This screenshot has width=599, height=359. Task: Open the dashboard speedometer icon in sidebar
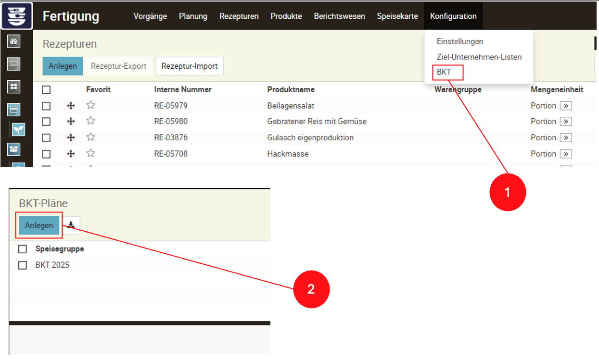14,42
